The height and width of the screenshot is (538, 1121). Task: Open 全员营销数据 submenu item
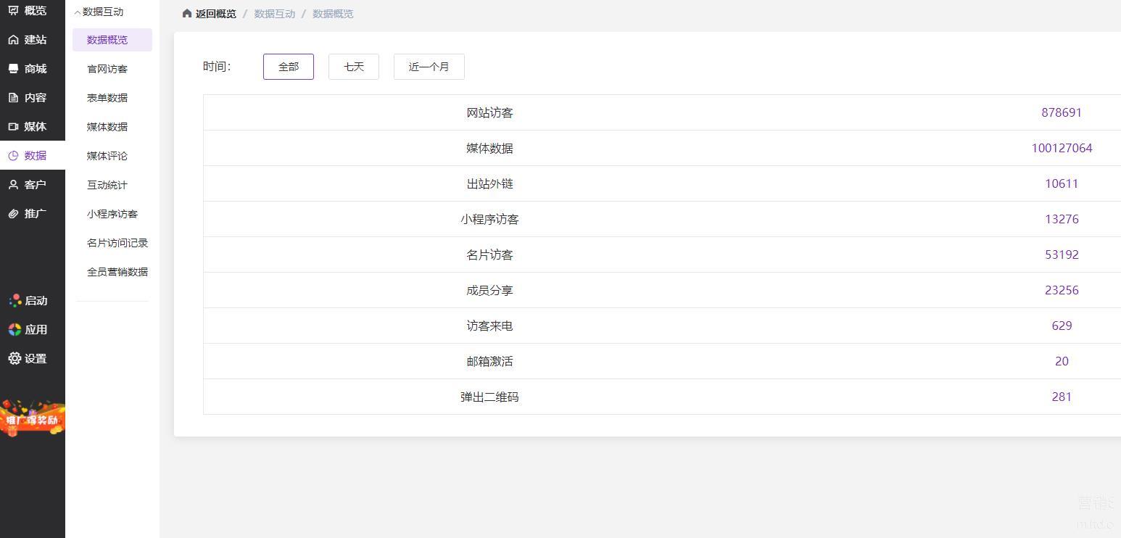tap(117, 272)
